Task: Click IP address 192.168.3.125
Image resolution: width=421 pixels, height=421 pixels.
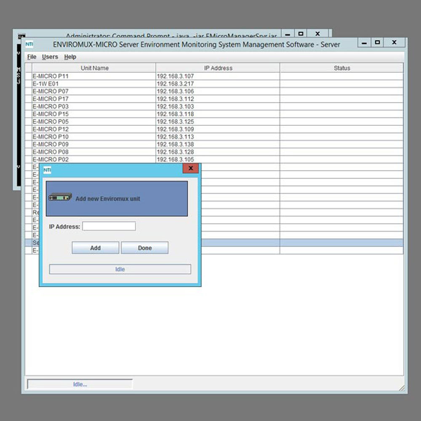Action: [175, 122]
